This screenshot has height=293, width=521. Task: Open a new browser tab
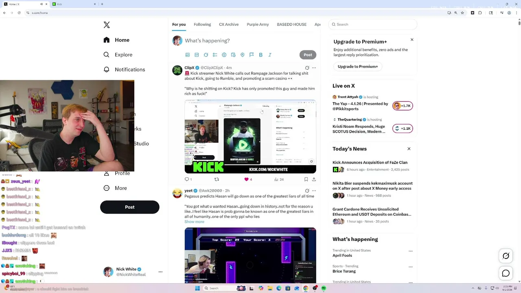tap(102, 4)
